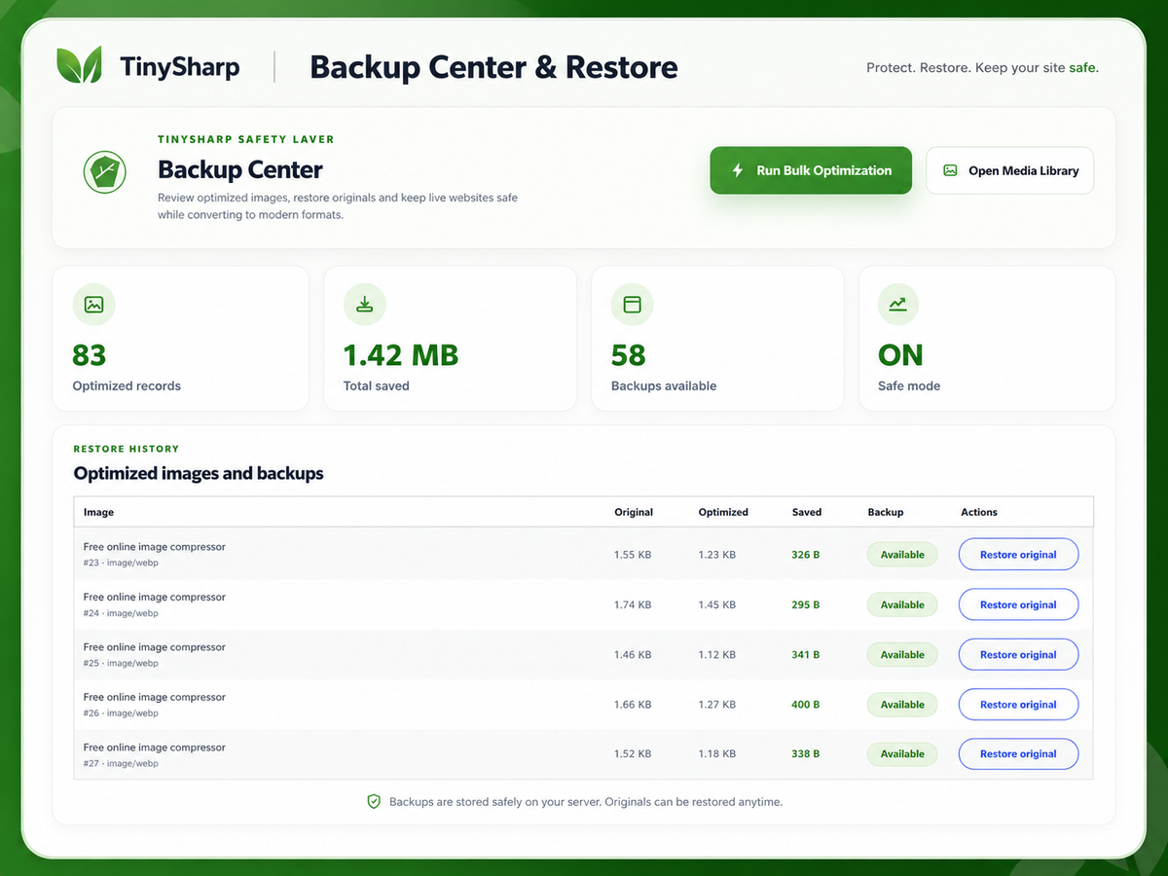Click original size 1.52 KB
This screenshot has height=876, width=1168.
(x=633, y=754)
